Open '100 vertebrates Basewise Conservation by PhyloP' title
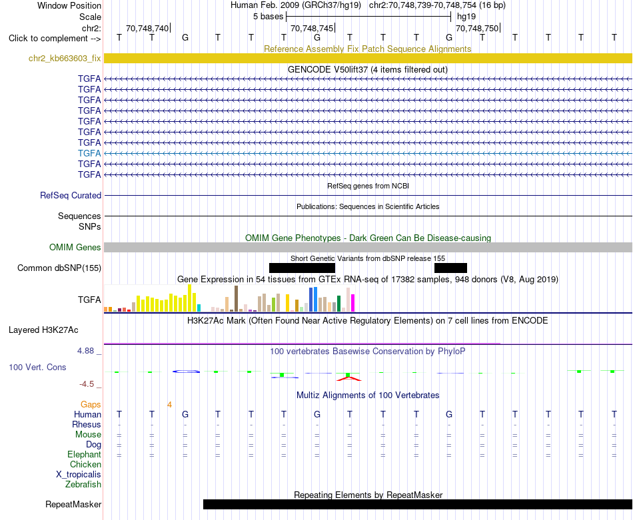Viewport: 633px width, 520px height. [367, 352]
